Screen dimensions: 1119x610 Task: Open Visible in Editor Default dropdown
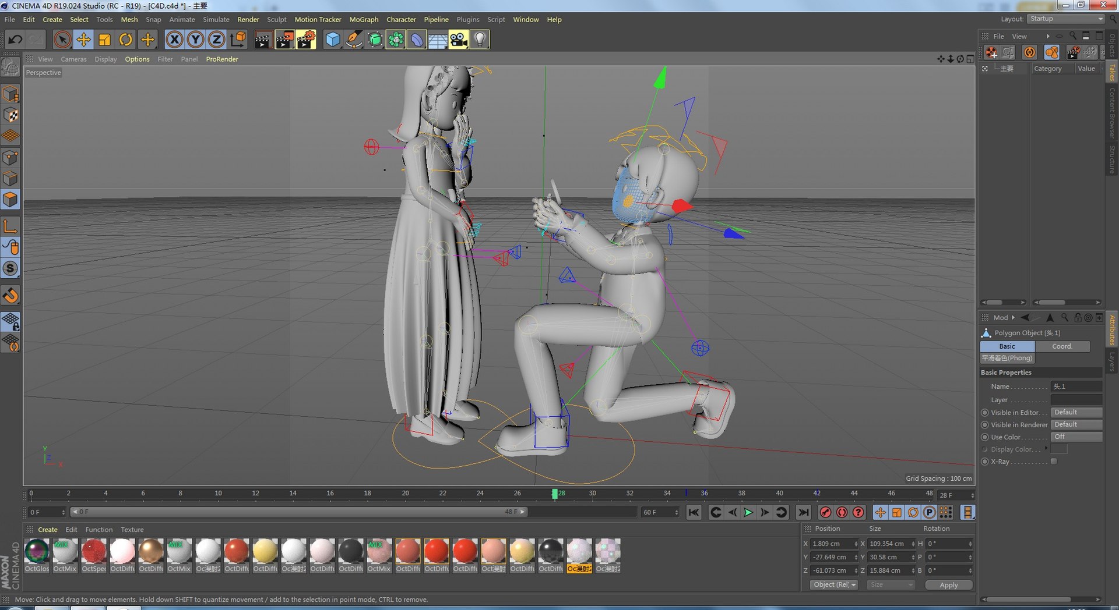pos(1076,412)
